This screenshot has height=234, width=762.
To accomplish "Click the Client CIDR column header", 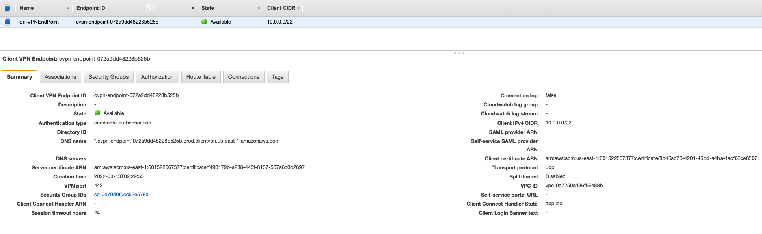I will click(x=281, y=8).
